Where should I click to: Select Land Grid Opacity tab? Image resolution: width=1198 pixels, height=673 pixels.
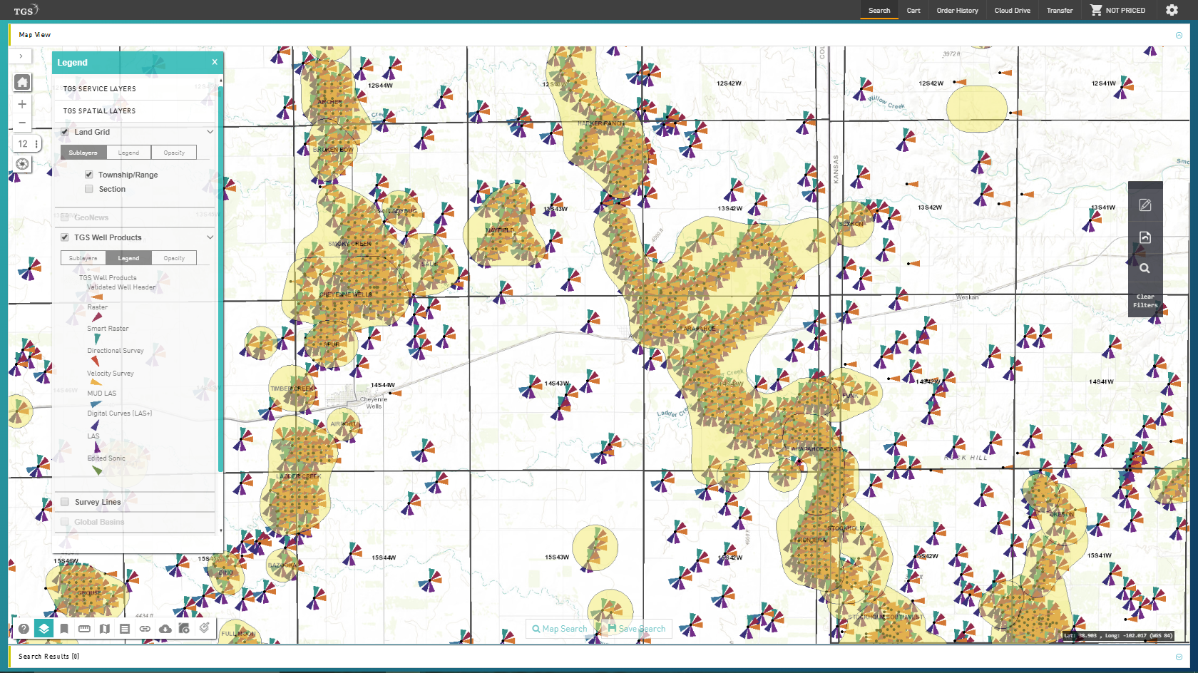pyautogui.click(x=174, y=153)
